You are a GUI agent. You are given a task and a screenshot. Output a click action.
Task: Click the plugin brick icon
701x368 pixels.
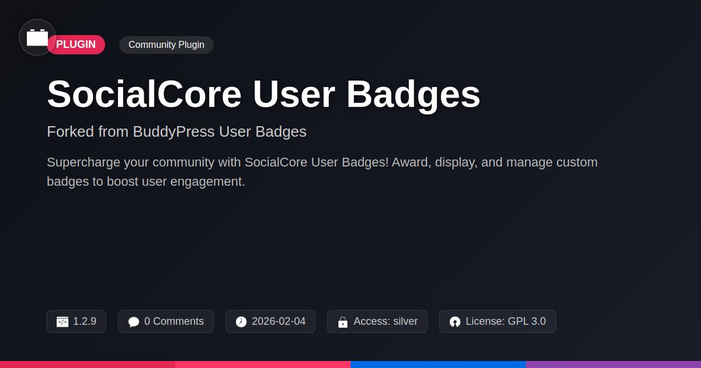click(x=37, y=37)
